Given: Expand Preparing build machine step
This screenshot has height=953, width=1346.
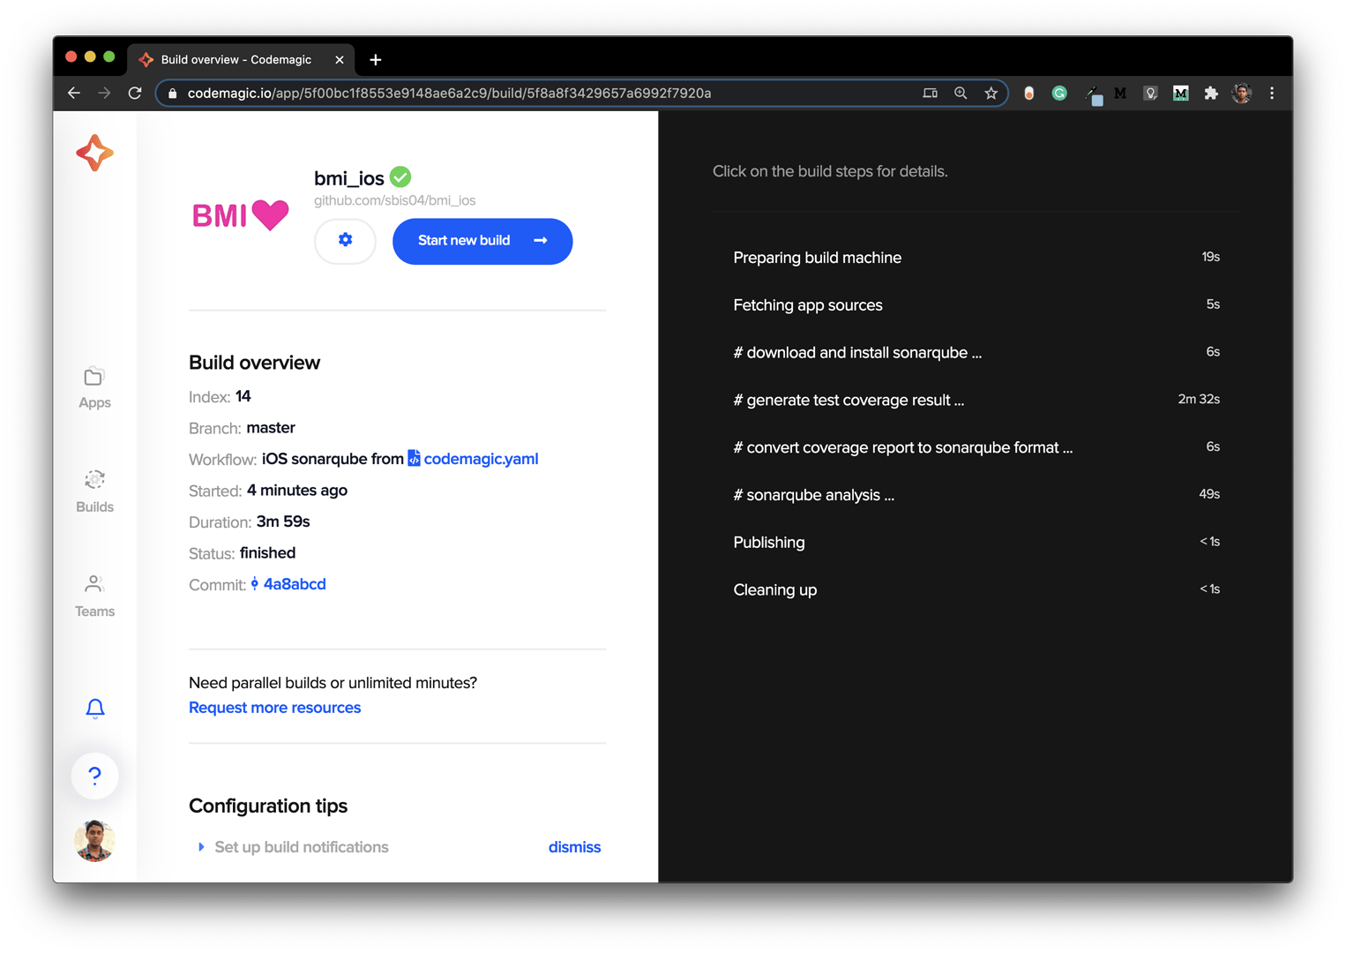Looking at the screenshot, I should 976,258.
